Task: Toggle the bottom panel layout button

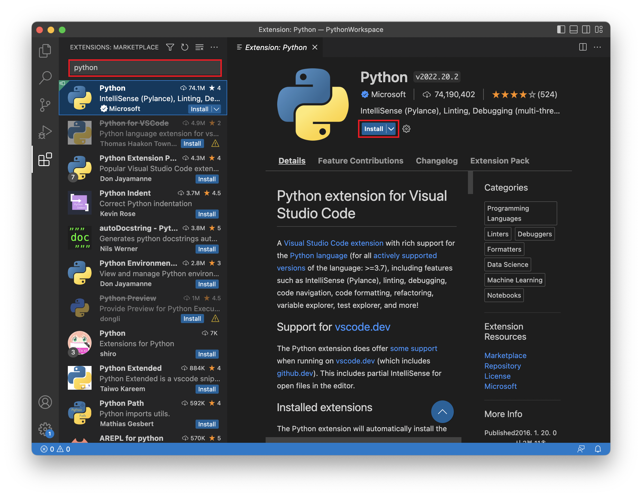Action: click(573, 29)
